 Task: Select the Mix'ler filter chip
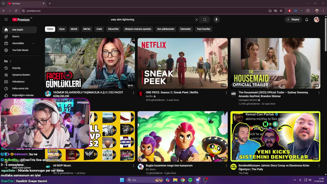coord(87,29)
